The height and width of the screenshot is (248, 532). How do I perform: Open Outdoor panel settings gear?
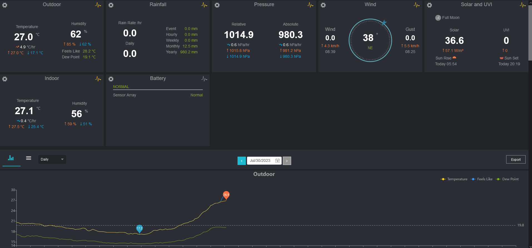tap(5, 5)
